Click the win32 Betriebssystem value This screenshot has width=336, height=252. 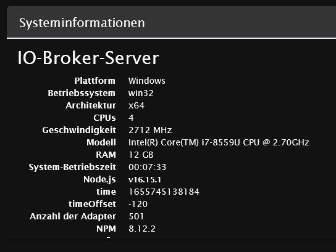click(141, 93)
